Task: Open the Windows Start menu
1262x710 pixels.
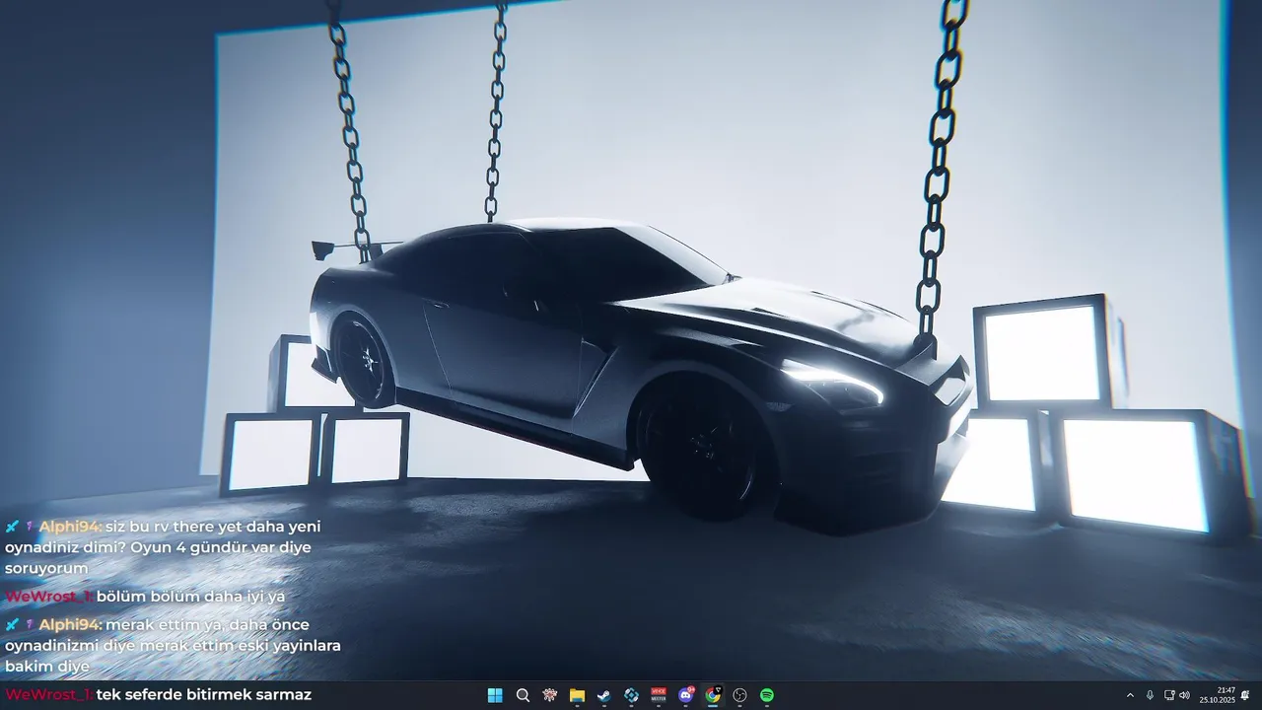Action: click(x=495, y=695)
